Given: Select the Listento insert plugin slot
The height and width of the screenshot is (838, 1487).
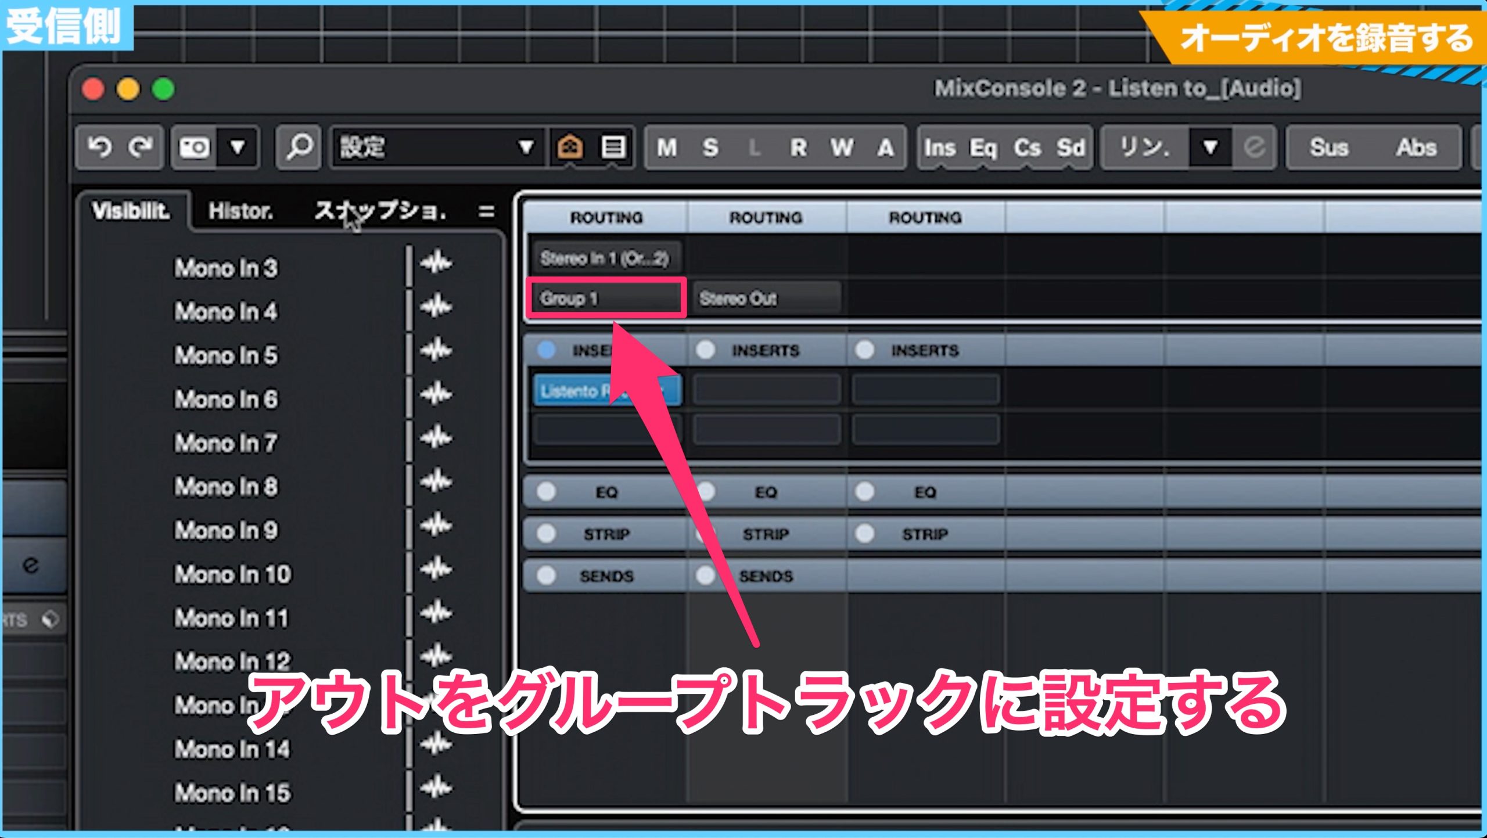Looking at the screenshot, I should coord(607,391).
